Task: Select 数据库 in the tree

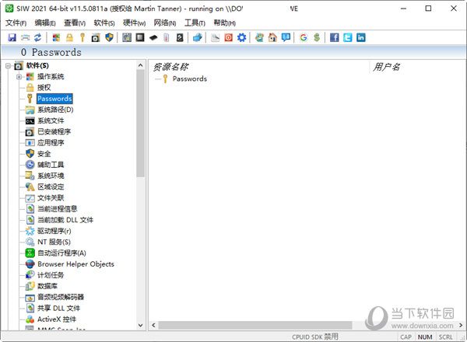Action: pos(47,286)
